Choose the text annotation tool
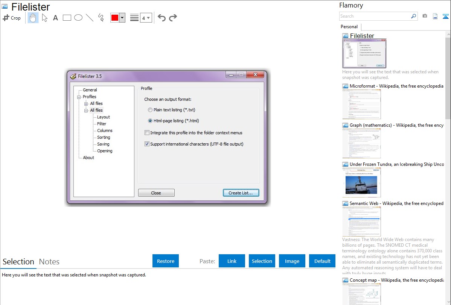451x305 pixels. [55, 18]
